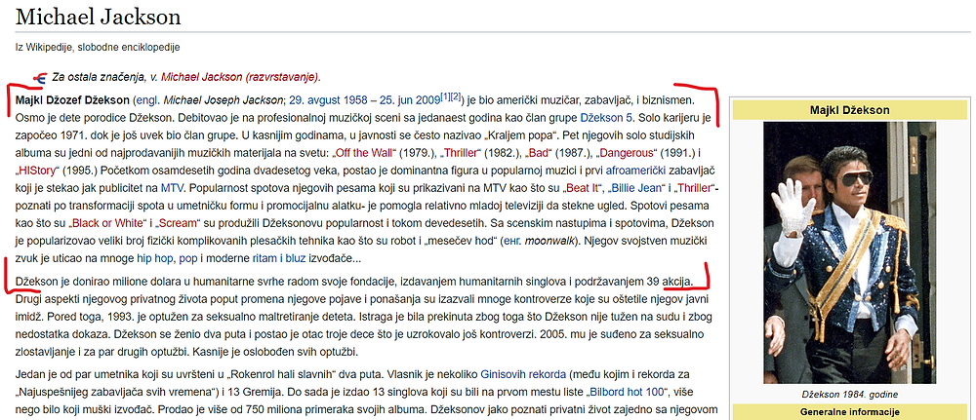Open the 'Scream' song link
This screenshot has width=976, height=420.
click(177, 223)
